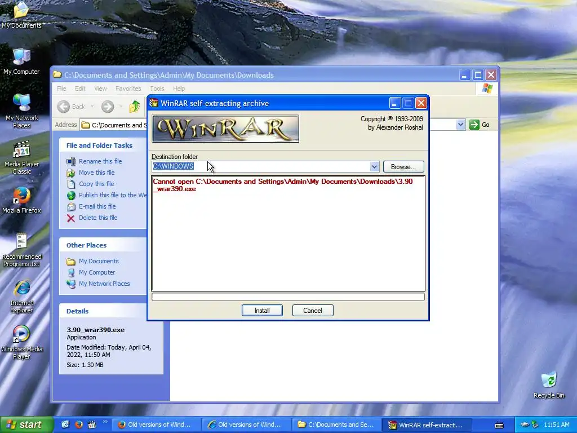Open the Help menu in Explorer
The image size is (577, 433).
coord(179,89)
